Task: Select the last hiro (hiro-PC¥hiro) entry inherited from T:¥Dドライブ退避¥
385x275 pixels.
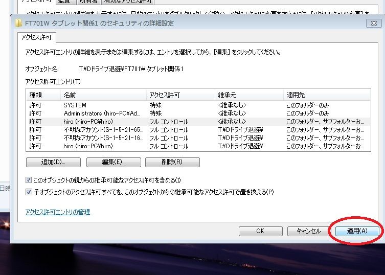Action: [x=198, y=146]
